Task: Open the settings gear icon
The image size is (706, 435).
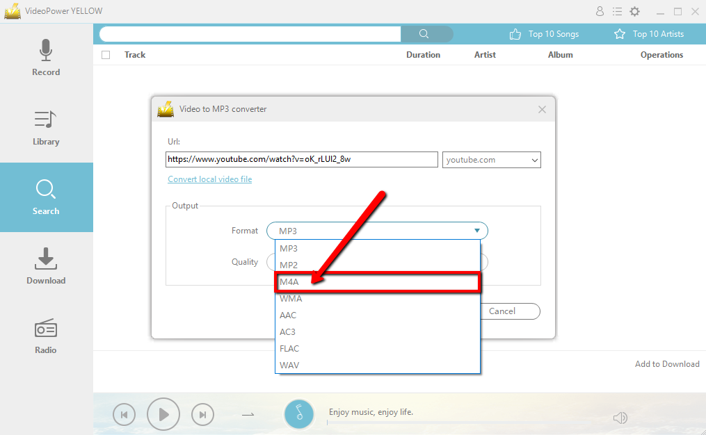Action: point(634,11)
